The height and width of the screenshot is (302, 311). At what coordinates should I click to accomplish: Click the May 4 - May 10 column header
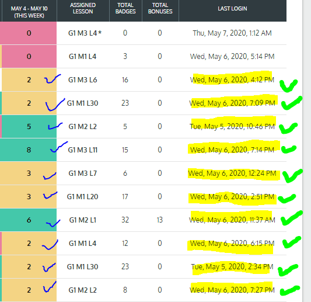click(x=29, y=12)
